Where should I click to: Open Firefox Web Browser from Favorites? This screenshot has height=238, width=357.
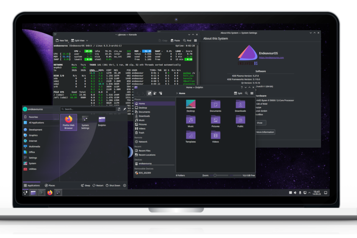[x=69, y=122]
